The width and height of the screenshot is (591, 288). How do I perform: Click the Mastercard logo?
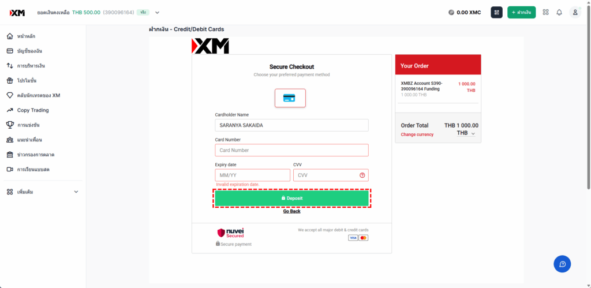click(x=364, y=238)
